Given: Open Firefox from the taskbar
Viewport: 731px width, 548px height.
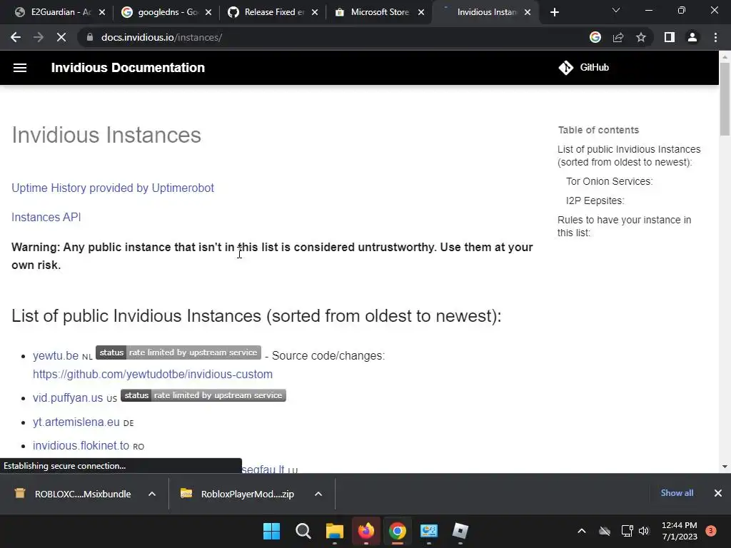Looking at the screenshot, I should (366, 531).
